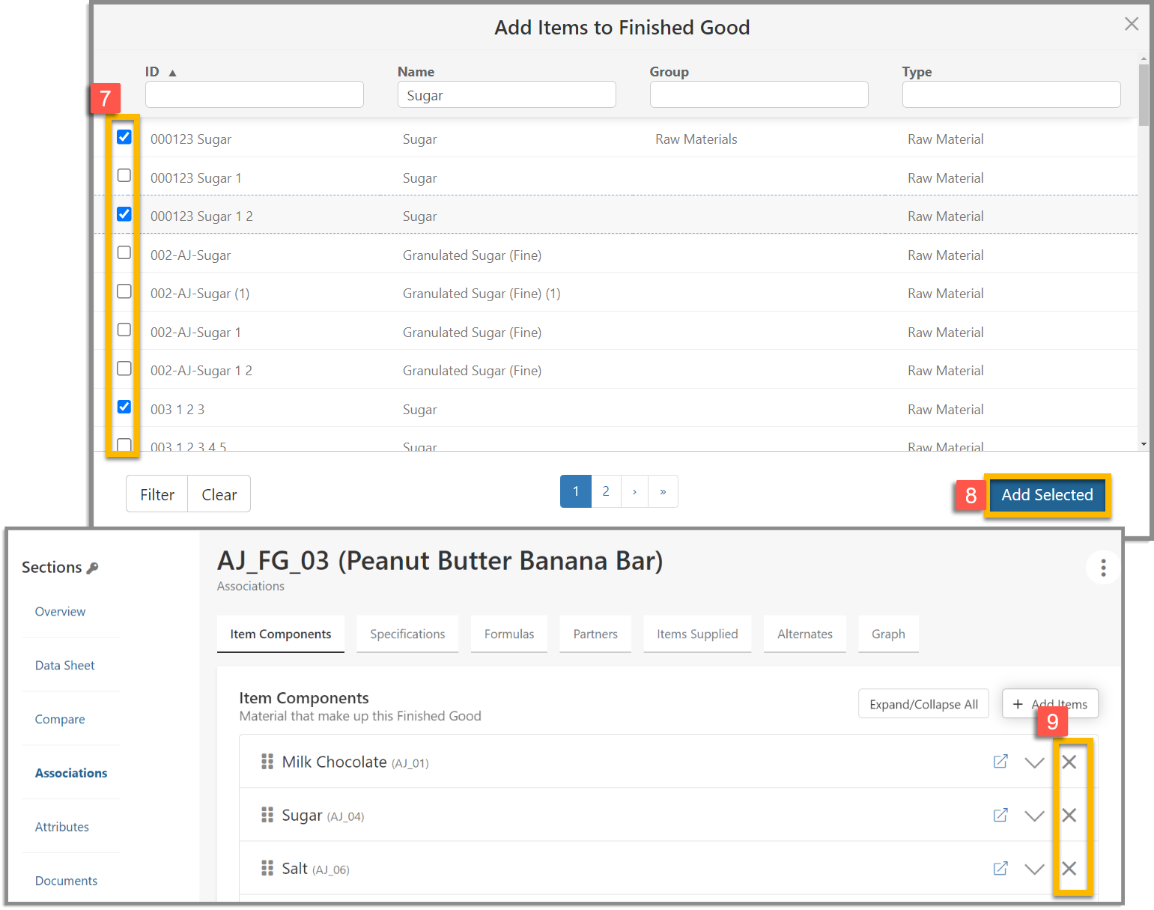Open the Specifications tab
Viewport: 1154px width, 910px height.
(x=407, y=634)
